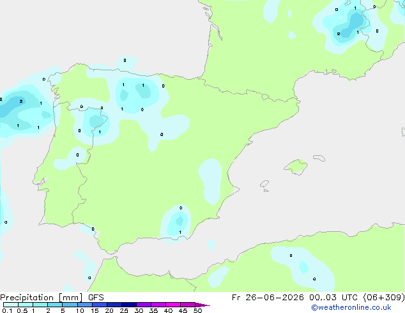The image size is (405, 313).
Task: Click the 1–2 mm legend color swatch
Action: 40,305
